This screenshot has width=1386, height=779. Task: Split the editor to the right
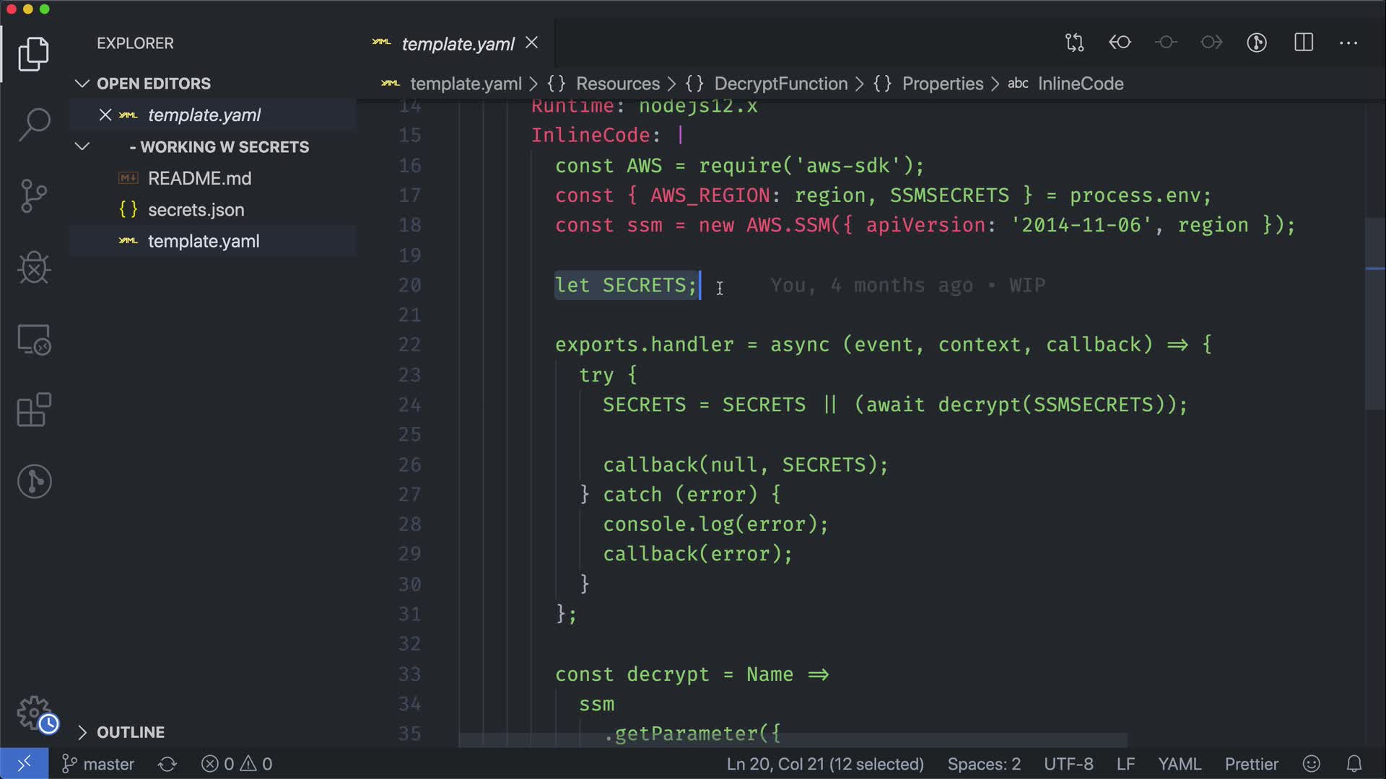(x=1304, y=43)
